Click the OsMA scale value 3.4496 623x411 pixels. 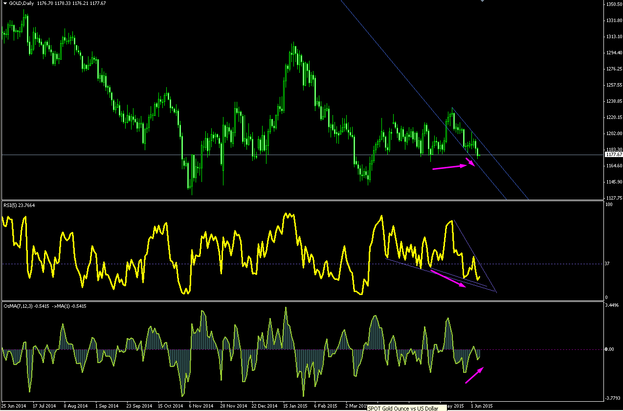point(613,305)
